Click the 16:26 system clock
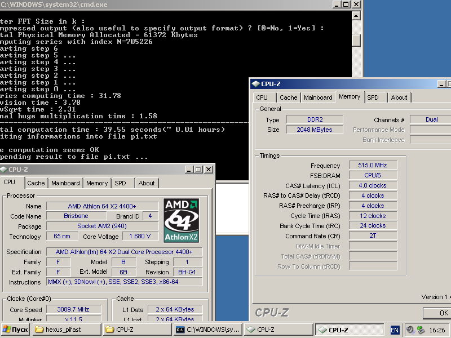Viewport: 451px width, 338px height. [x=437, y=330]
